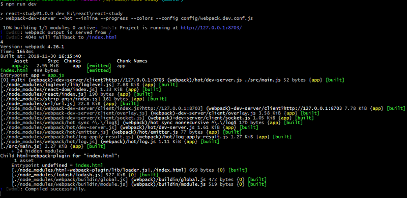Click the "Built at: 2018-11-30 16:15:40" timestamp
Screen dimensions: 407x198
coord(41,56)
